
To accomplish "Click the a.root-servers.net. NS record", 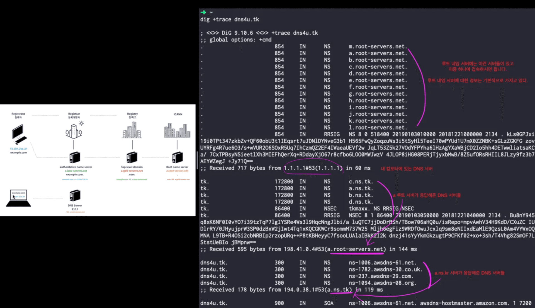I will [378, 53].
